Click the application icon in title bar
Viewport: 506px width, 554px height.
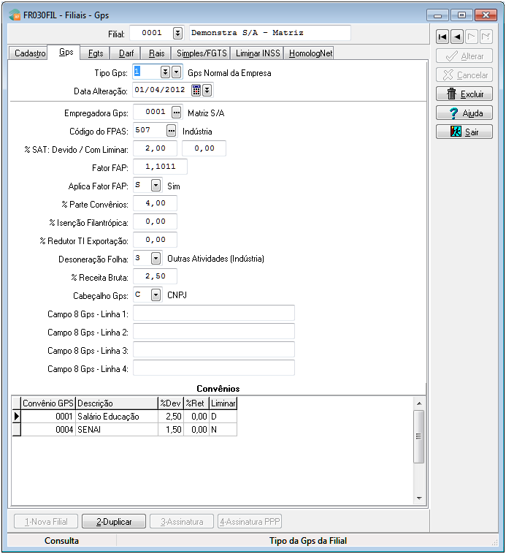tap(15, 15)
